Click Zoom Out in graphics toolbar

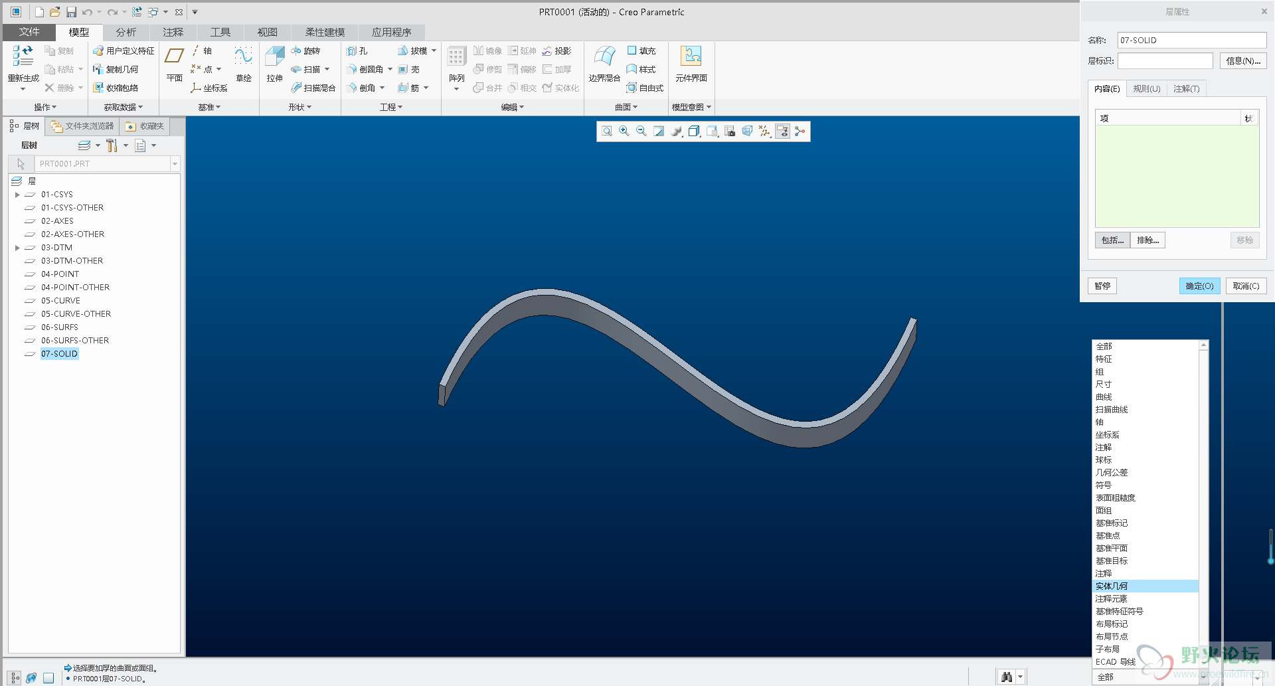coord(641,131)
